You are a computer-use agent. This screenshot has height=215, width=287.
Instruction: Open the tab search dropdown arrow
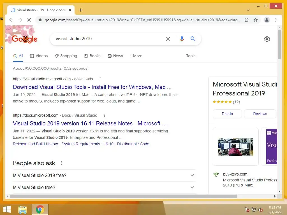point(248,10)
